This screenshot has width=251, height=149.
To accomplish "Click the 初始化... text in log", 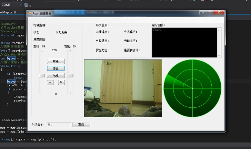I will (158, 30).
